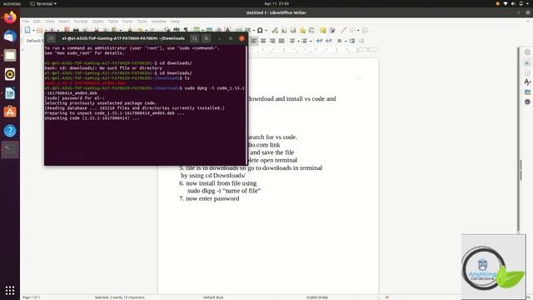Open the Format menu in Writer
Image resolution: width=533 pixels, height=300 pixels.
click(x=81, y=22)
